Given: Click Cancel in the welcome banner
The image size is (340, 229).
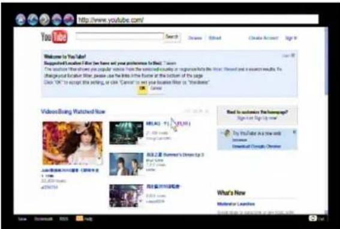Looking at the screenshot, I should click(x=156, y=89).
